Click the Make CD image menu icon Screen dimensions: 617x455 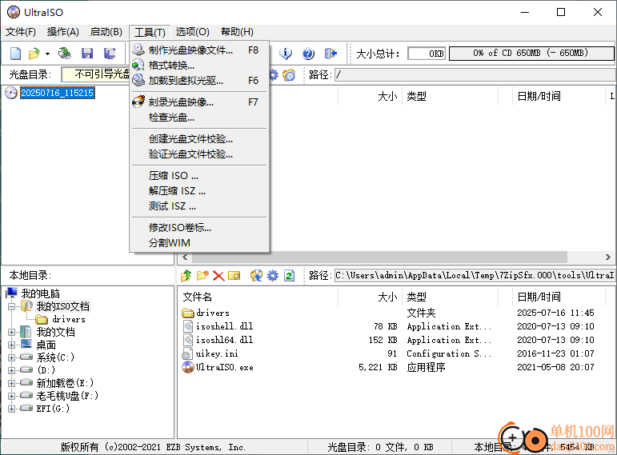138,50
